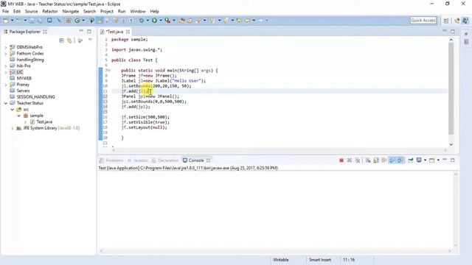Close the Test.java editor tab
Screen dimensions: 472x265
pyautogui.click(x=128, y=32)
